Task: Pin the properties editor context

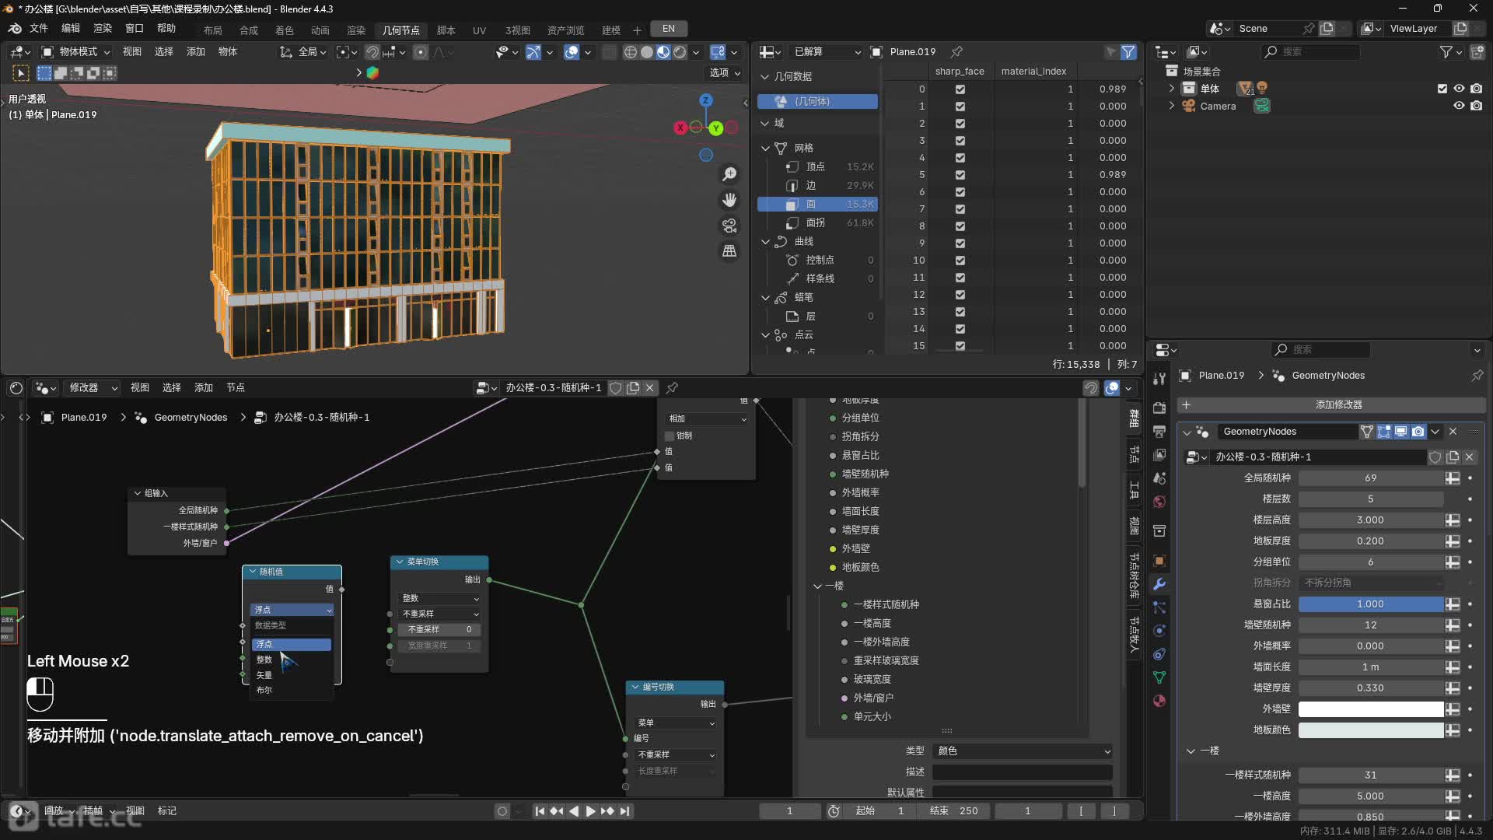Action: click(x=1477, y=375)
